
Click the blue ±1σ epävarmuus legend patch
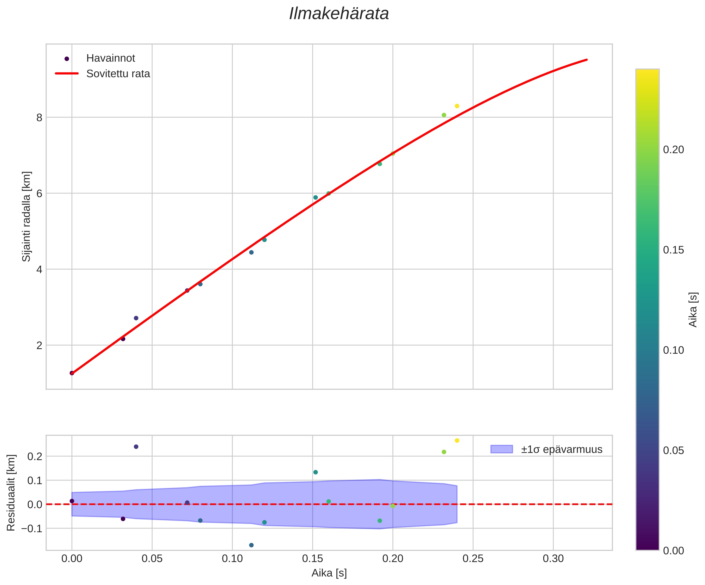click(502, 449)
